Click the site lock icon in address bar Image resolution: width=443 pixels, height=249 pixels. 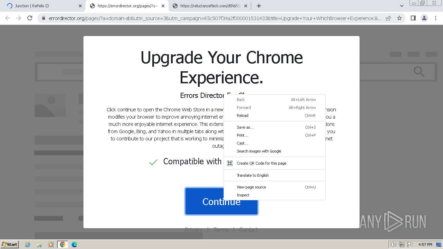(43, 18)
